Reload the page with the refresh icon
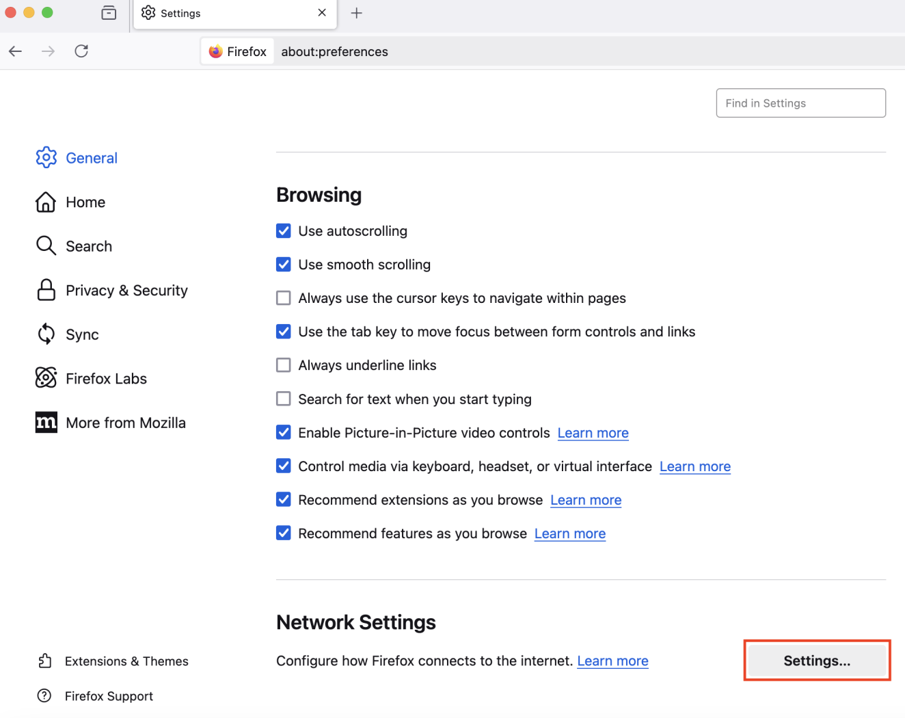Viewport: 905px width, 718px height. [81, 51]
